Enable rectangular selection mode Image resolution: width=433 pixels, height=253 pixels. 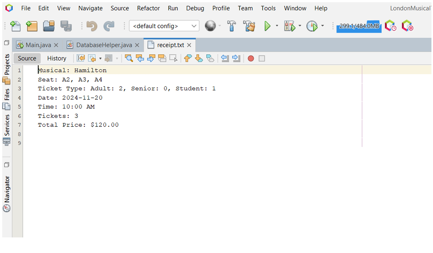[x=173, y=58]
